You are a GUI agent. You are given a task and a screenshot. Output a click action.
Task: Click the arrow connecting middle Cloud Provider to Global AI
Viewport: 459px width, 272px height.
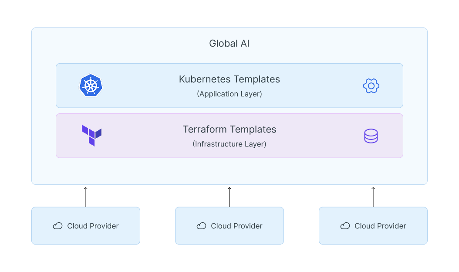pyautogui.click(x=229, y=196)
